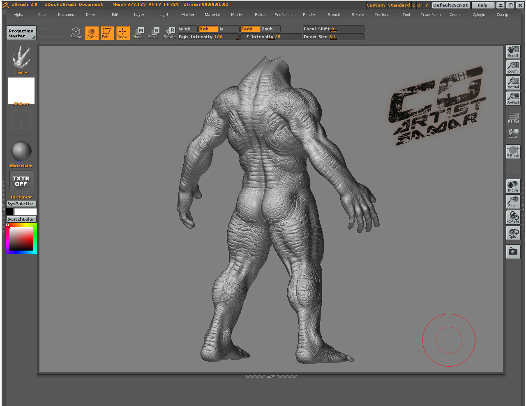Enable Zsub sculpting mode
This screenshot has width=526, height=406.
(x=270, y=29)
